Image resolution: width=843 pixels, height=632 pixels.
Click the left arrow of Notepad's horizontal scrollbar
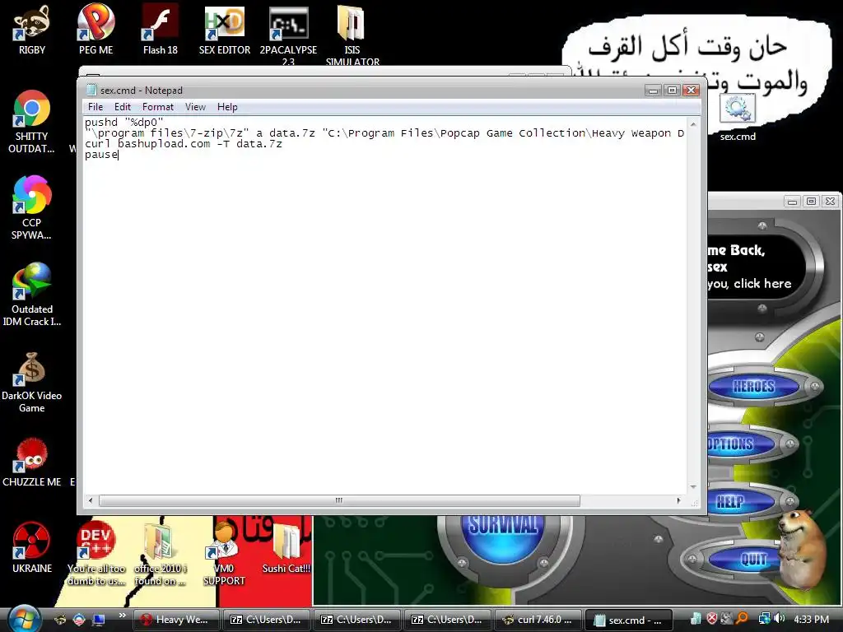click(91, 501)
